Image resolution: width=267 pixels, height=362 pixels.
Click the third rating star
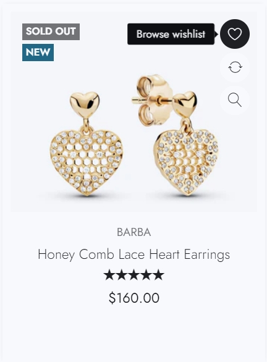[x=134, y=275]
